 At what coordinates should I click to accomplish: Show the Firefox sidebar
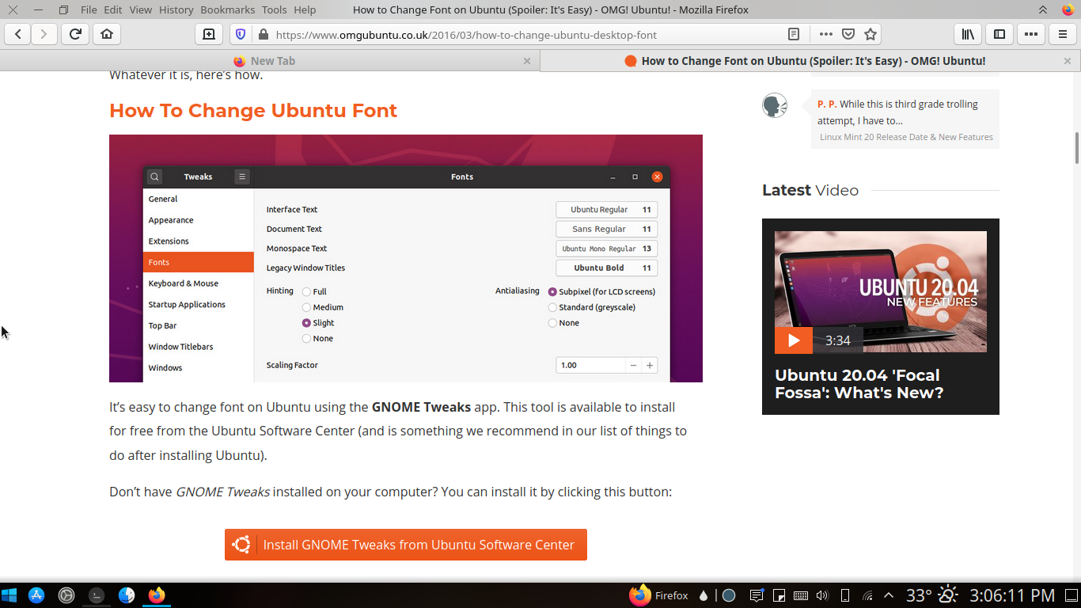[999, 34]
